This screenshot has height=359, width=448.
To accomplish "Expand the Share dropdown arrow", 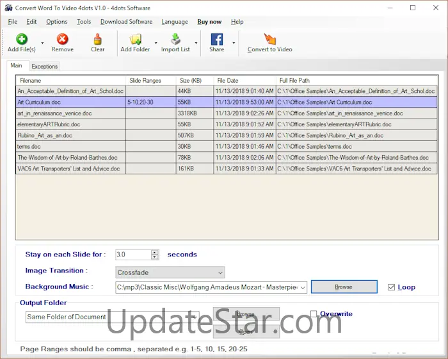I will 234,43.
